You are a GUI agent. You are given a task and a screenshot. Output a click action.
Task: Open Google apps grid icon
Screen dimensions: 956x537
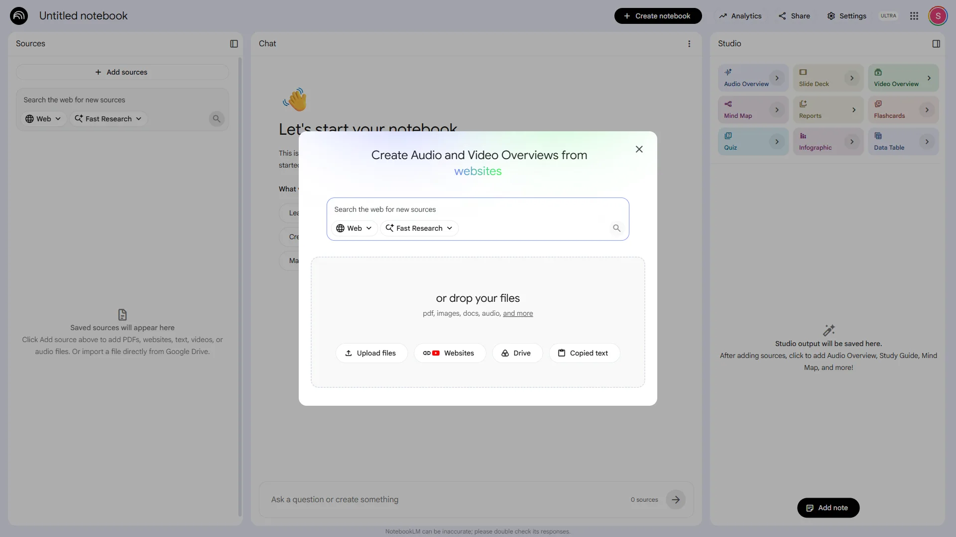click(914, 16)
